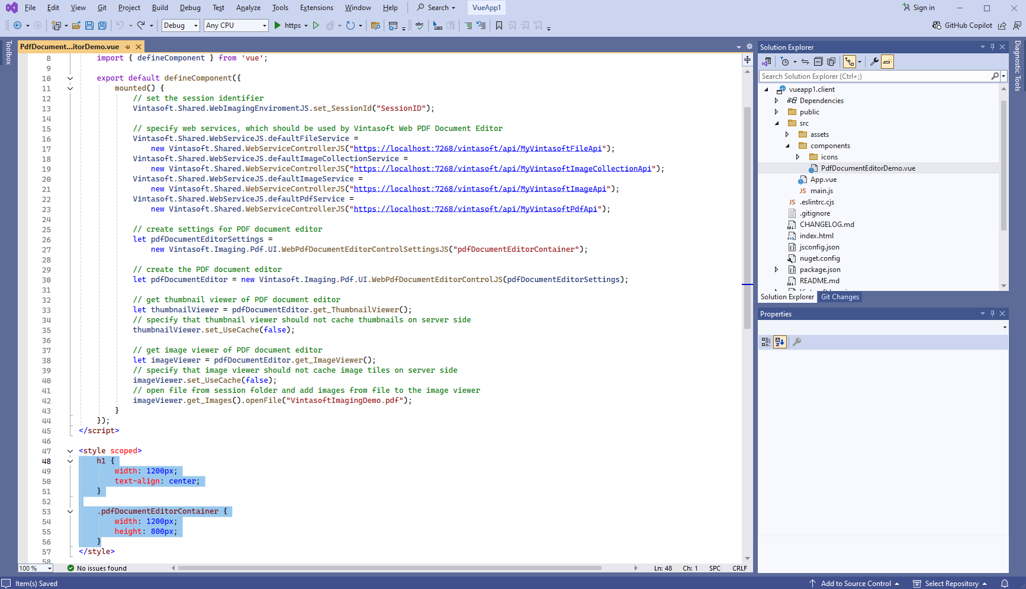
Task: Expand the package.json node
Action: tap(777, 270)
